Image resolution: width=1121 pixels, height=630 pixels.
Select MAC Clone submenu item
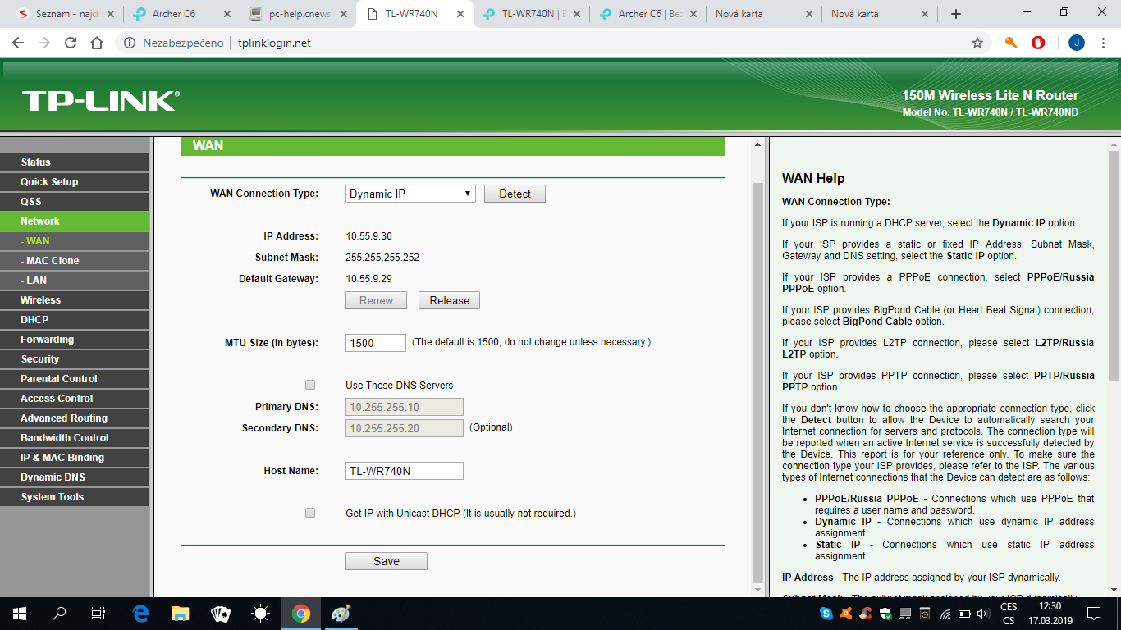click(x=53, y=261)
